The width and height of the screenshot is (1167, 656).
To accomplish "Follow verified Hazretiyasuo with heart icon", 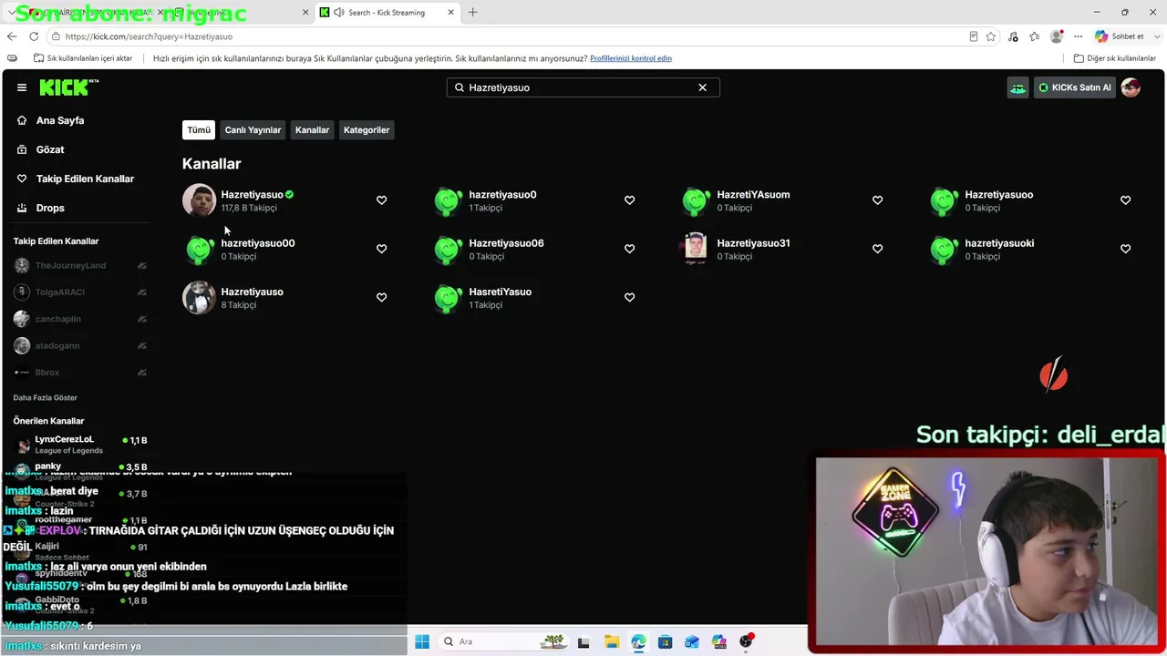I will [381, 200].
